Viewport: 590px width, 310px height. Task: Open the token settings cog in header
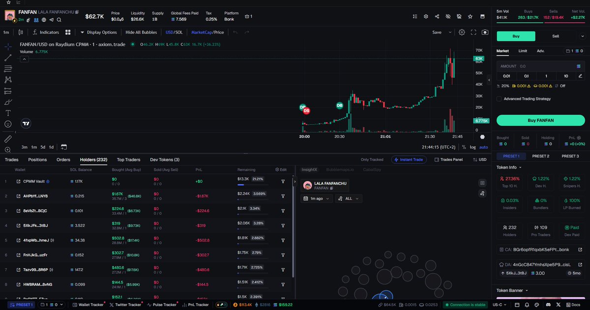tap(426, 16)
